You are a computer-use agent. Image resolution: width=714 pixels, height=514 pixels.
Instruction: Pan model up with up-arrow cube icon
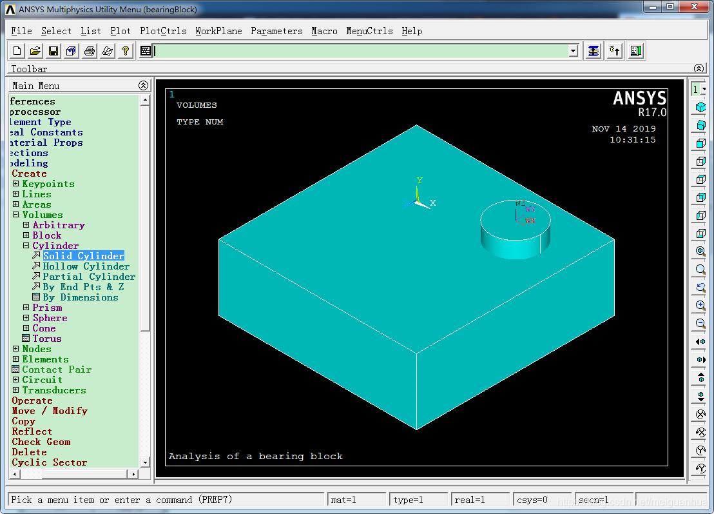pyautogui.click(x=701, y=377)
